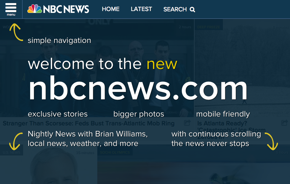Open the LATEST nav item
This screenshot has height=184, width=290.
point(141,9)
